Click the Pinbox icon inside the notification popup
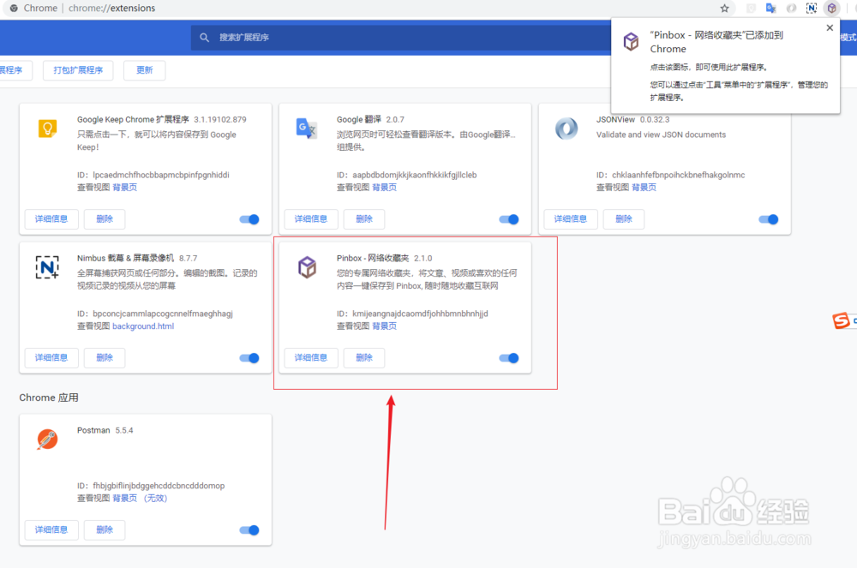 point(631,41)
